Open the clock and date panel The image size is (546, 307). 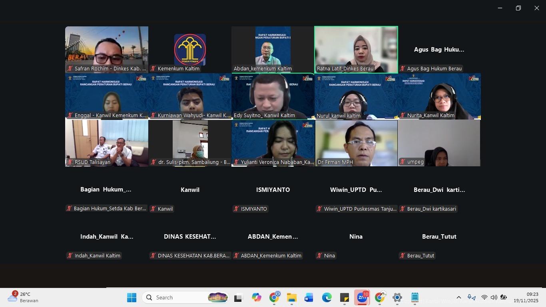[x=526, y=297]
